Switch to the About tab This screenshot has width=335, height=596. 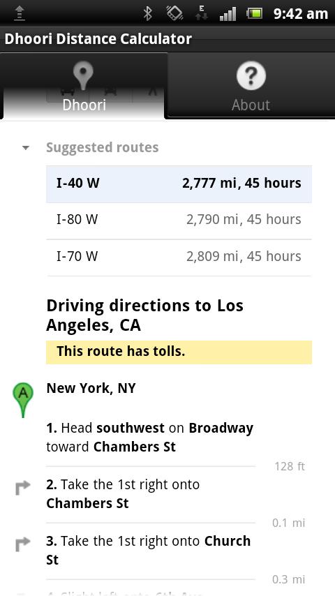tap(251, 86)
